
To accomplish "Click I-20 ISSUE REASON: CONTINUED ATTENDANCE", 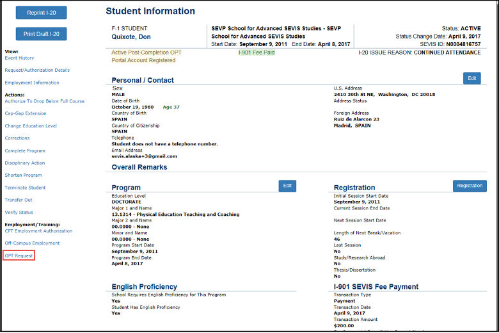I will tap(420, 53).
